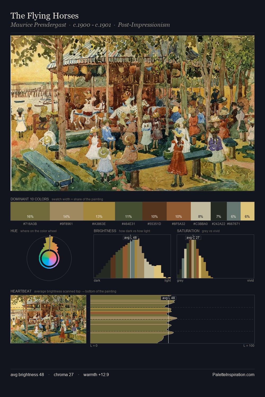Click the "HEARTBEAT" section heading
The height and width of the screenshot is (397, 265).
click(x=21, y=291)
